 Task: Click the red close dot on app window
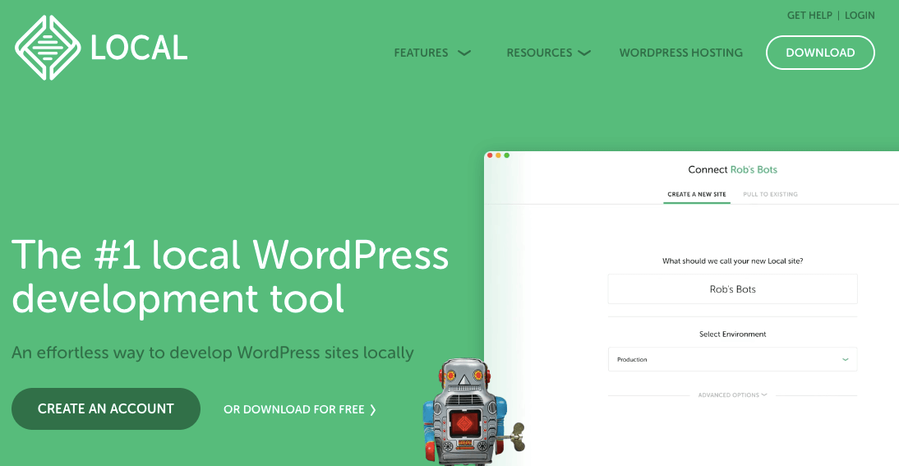490,155
